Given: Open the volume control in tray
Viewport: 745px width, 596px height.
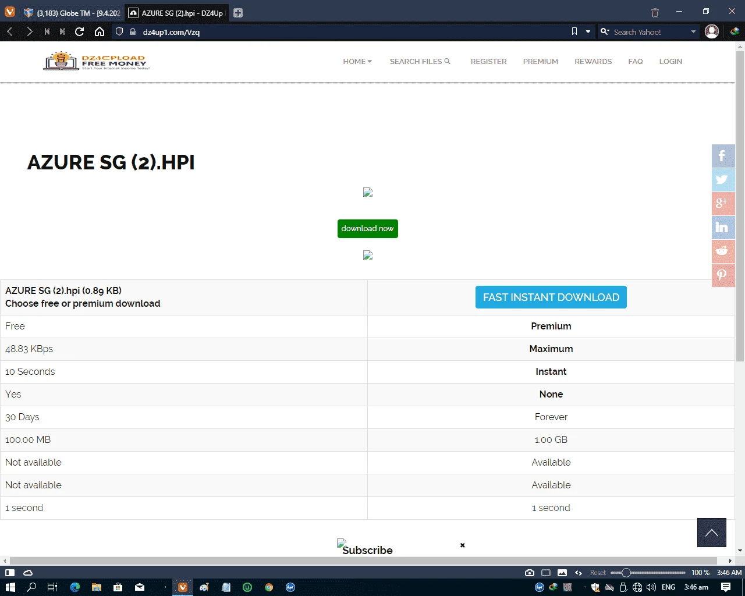Looking at the screenshot, I should 651,587.
